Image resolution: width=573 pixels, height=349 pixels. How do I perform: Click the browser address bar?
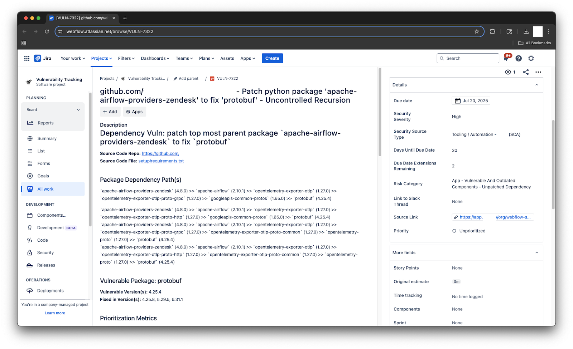pyautogui.click(x=269, y=31)
